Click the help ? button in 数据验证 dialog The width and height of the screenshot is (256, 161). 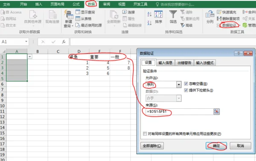pyautogui.click(x=239, y=54)
